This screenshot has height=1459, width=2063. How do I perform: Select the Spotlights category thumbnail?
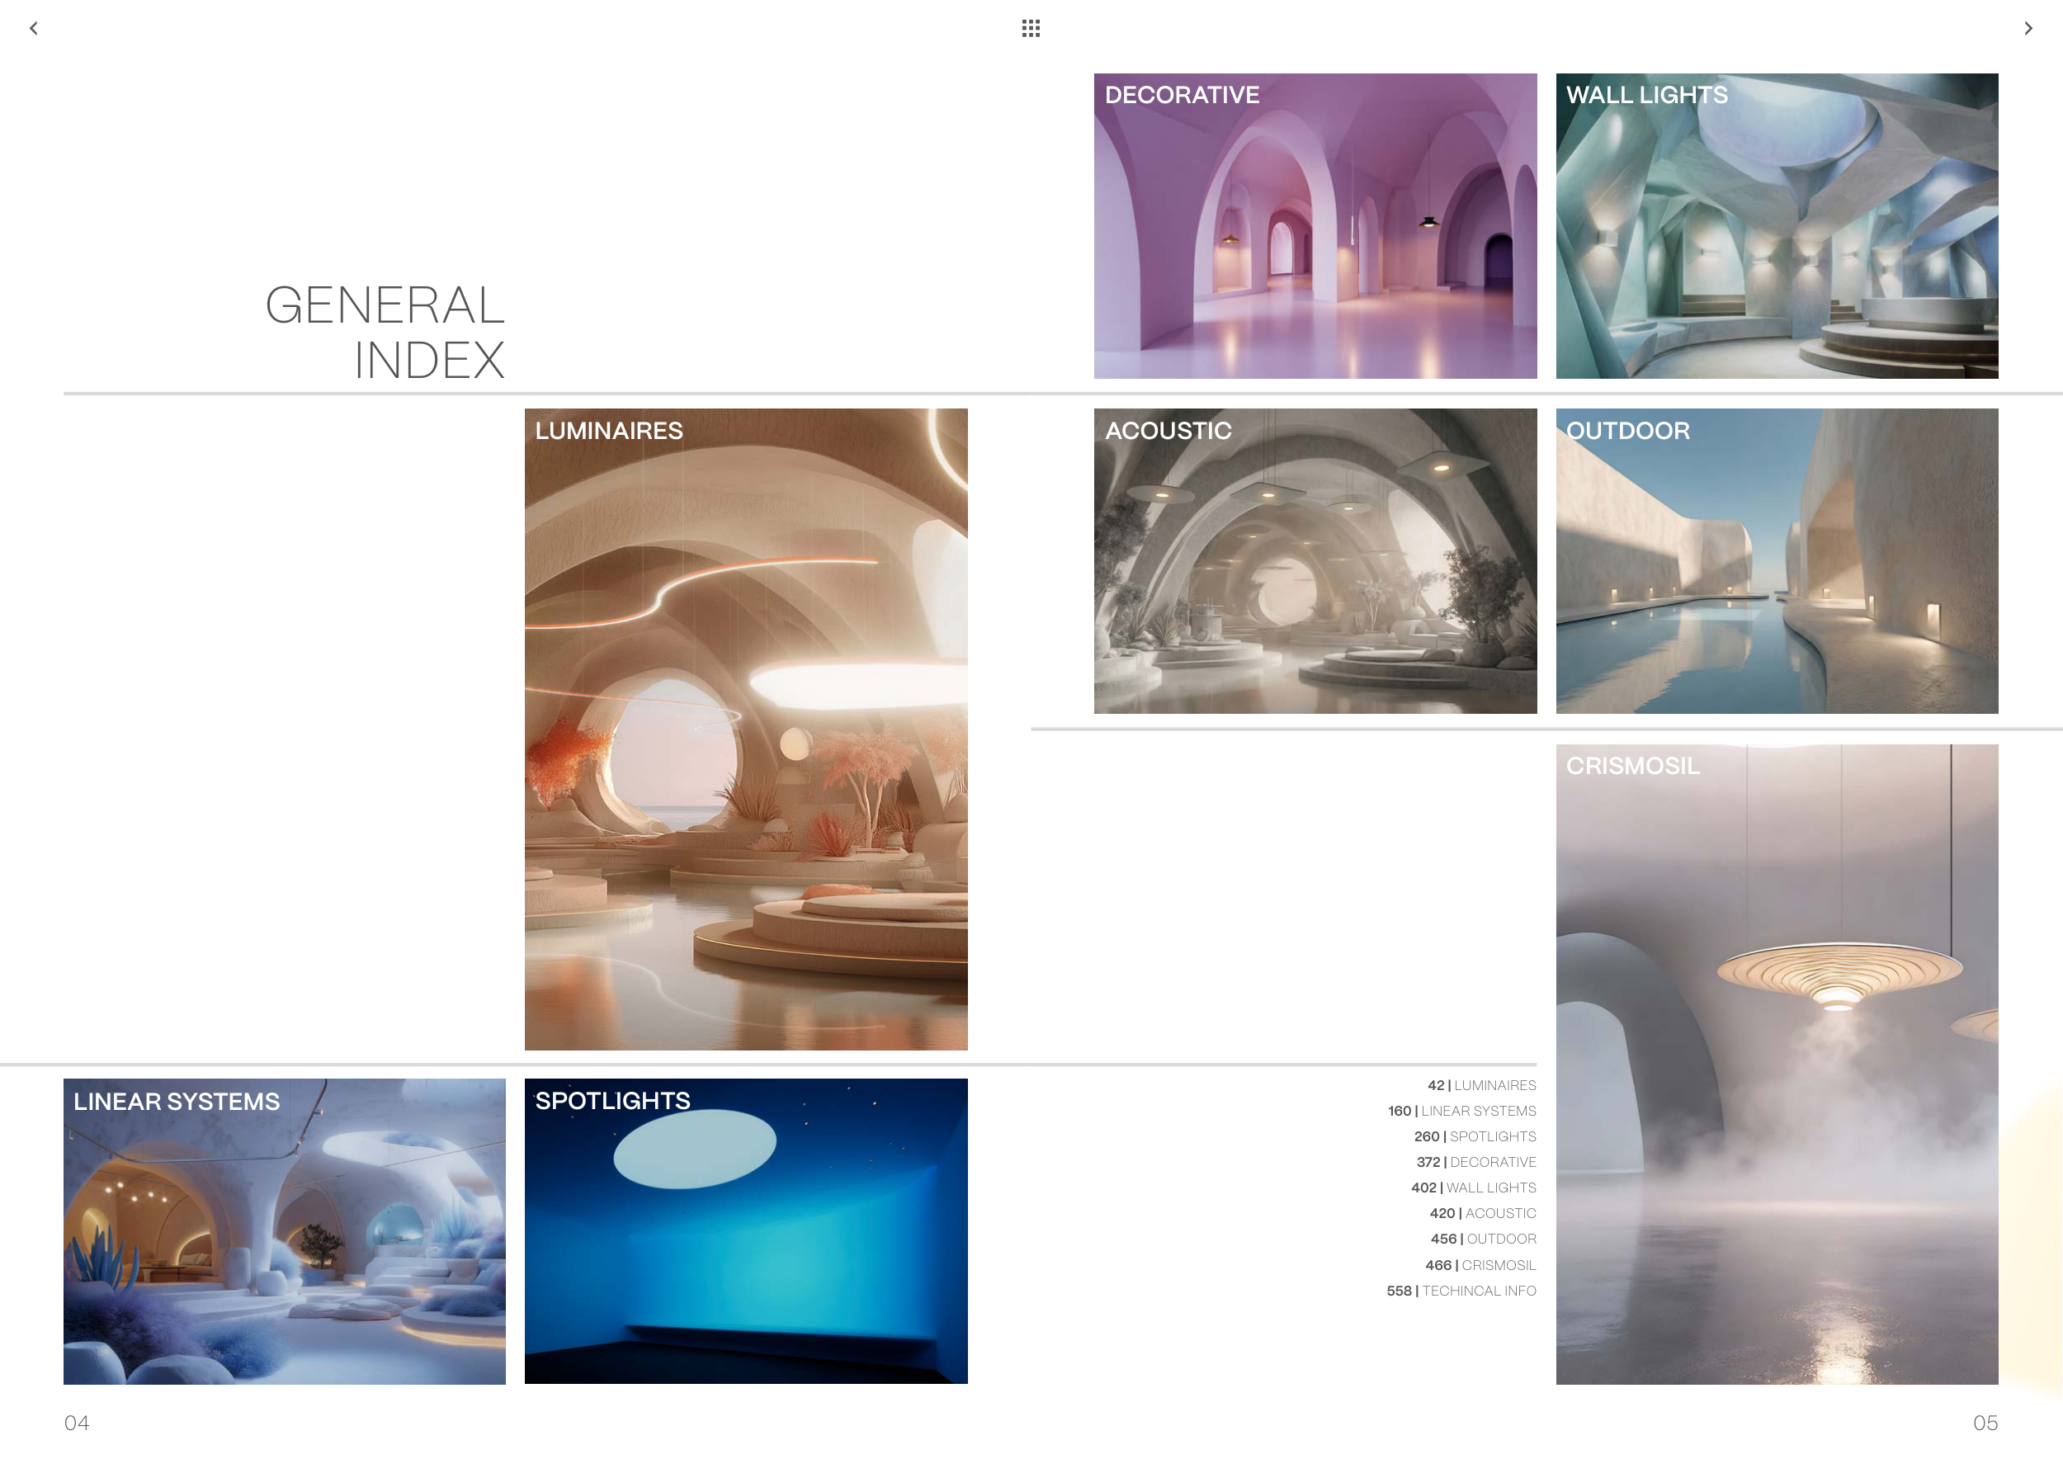(x=746, y=1232)
